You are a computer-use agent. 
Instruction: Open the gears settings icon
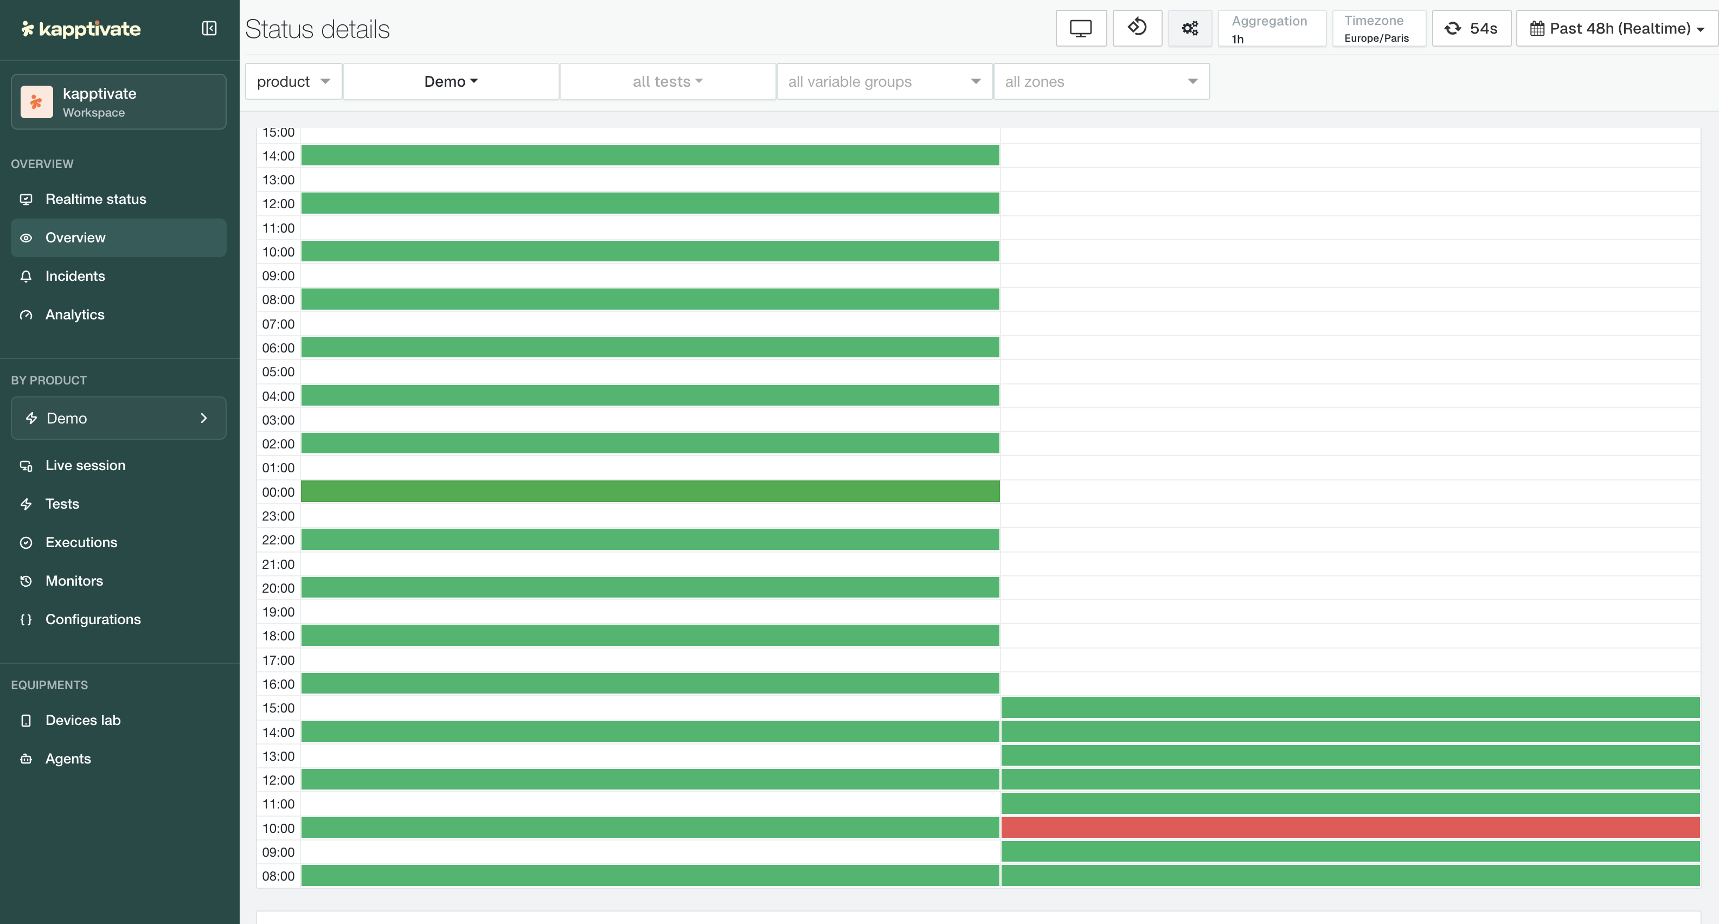pos(1190,28)
